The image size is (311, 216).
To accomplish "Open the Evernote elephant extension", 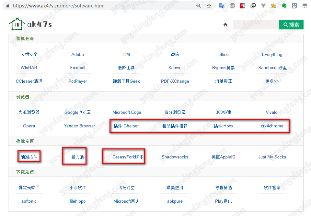I will [x=284, y=6].
